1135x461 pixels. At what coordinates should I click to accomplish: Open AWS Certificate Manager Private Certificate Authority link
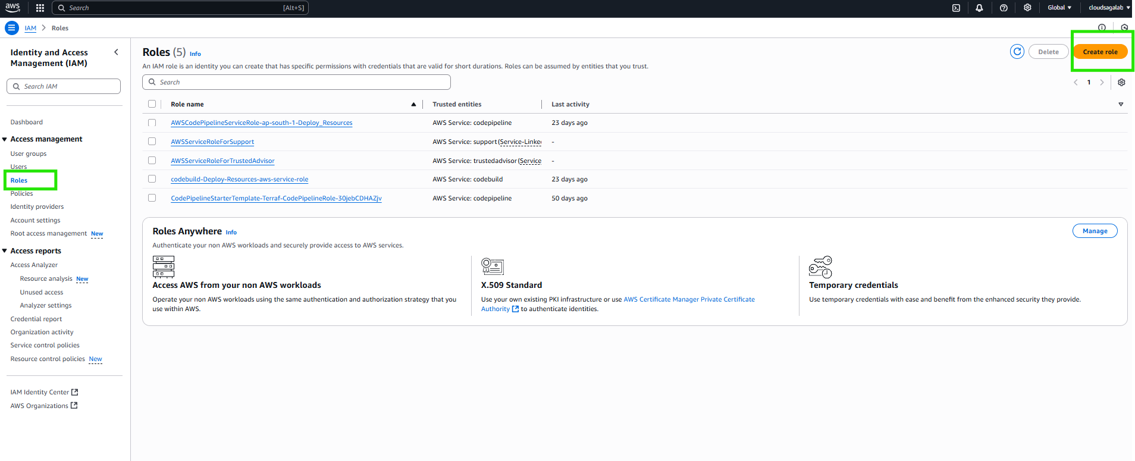click(689, 299)
